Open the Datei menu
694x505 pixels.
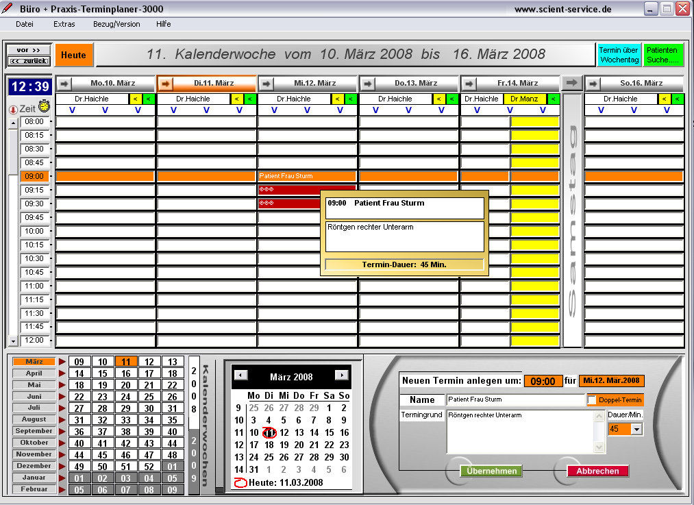(x=25, y=24)
